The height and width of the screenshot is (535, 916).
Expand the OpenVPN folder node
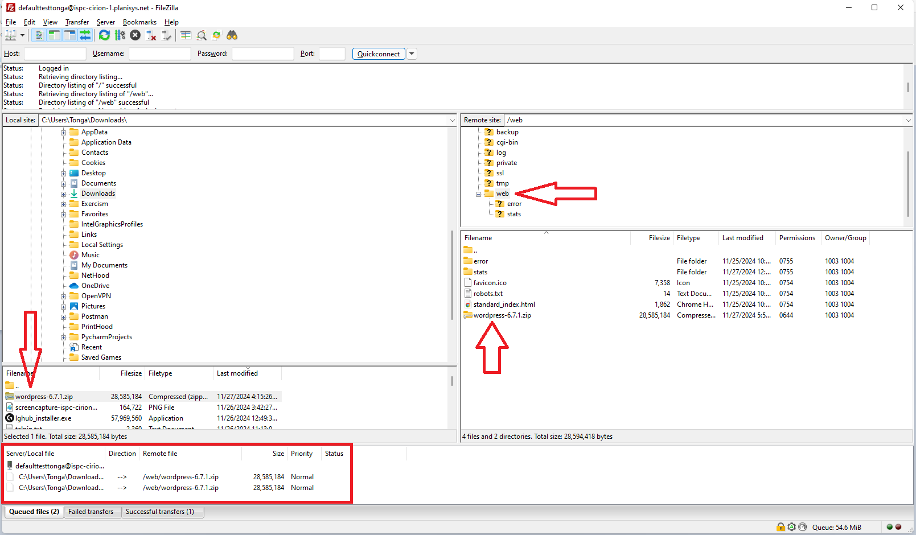click(x=64, y=296)
